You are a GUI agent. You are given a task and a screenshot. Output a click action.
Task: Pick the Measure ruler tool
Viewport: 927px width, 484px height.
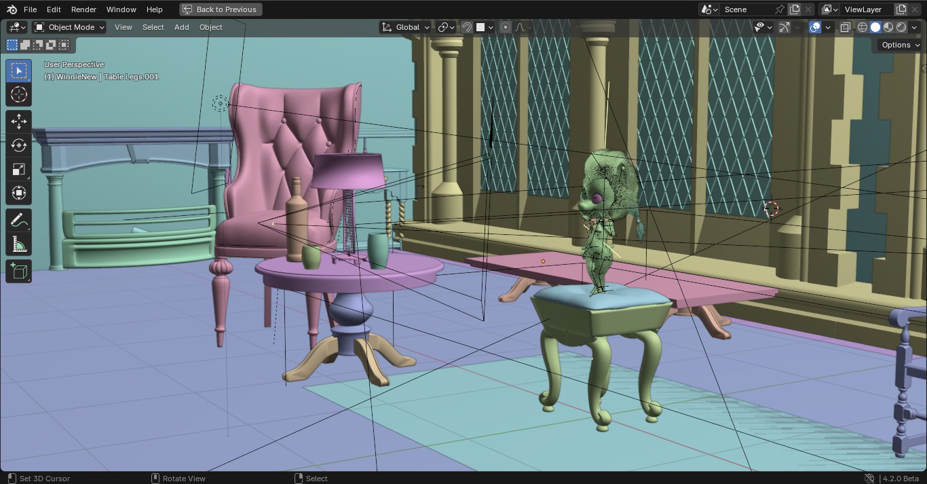[18, 244]
